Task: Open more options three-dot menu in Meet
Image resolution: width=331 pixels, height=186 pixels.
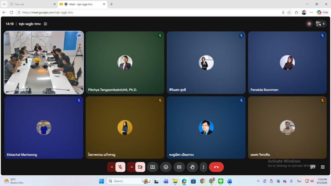Action: (204, 167)
